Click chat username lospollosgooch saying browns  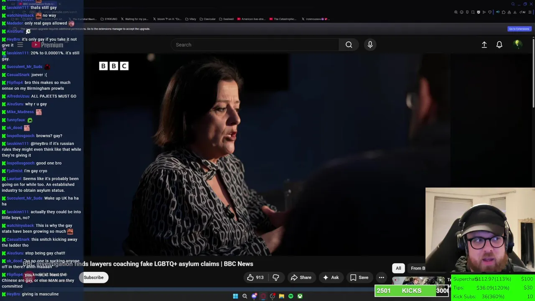[x=20, y=135]
